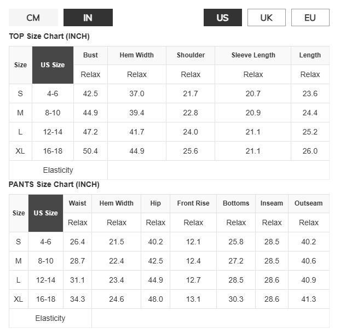Click the top chart Elasticity row

pyautogui.click(x=169, y=170)
